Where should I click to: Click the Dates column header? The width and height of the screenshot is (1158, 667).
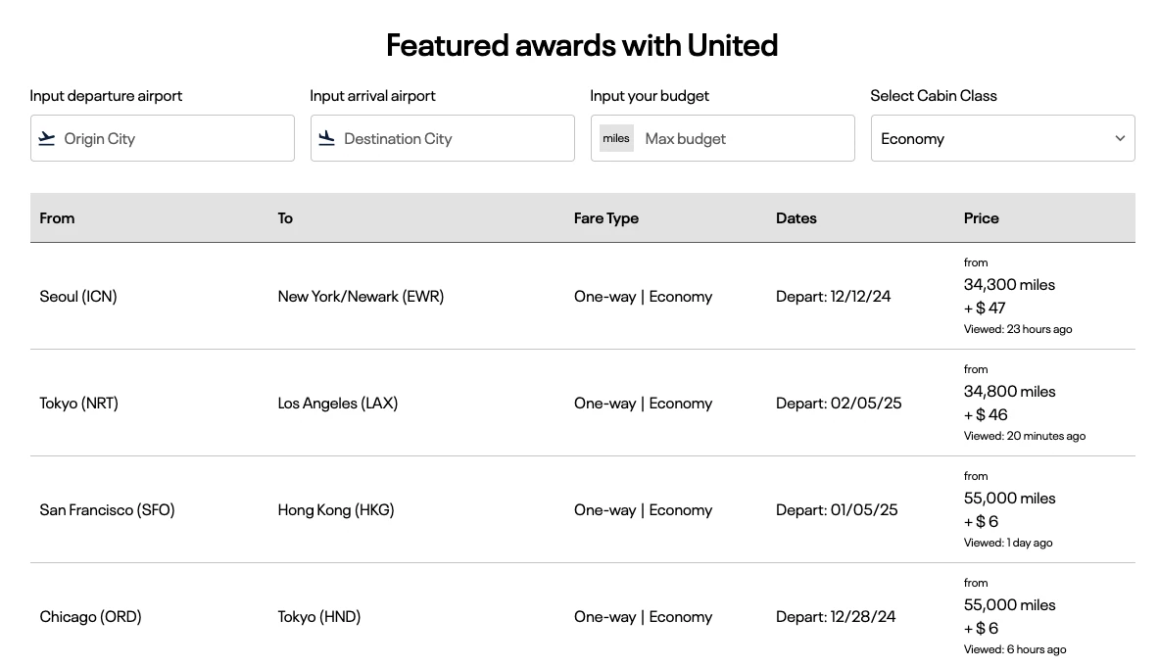pos(796,217)
